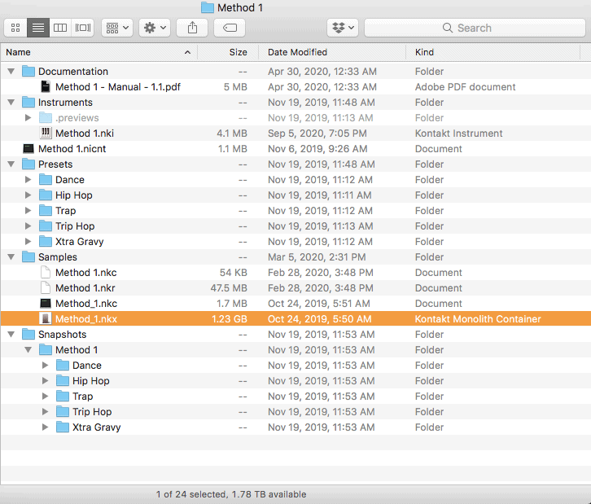Screen dimensions: 591x504
Task: Open the group-by arrange dropdown
Action: coord(117,28)
